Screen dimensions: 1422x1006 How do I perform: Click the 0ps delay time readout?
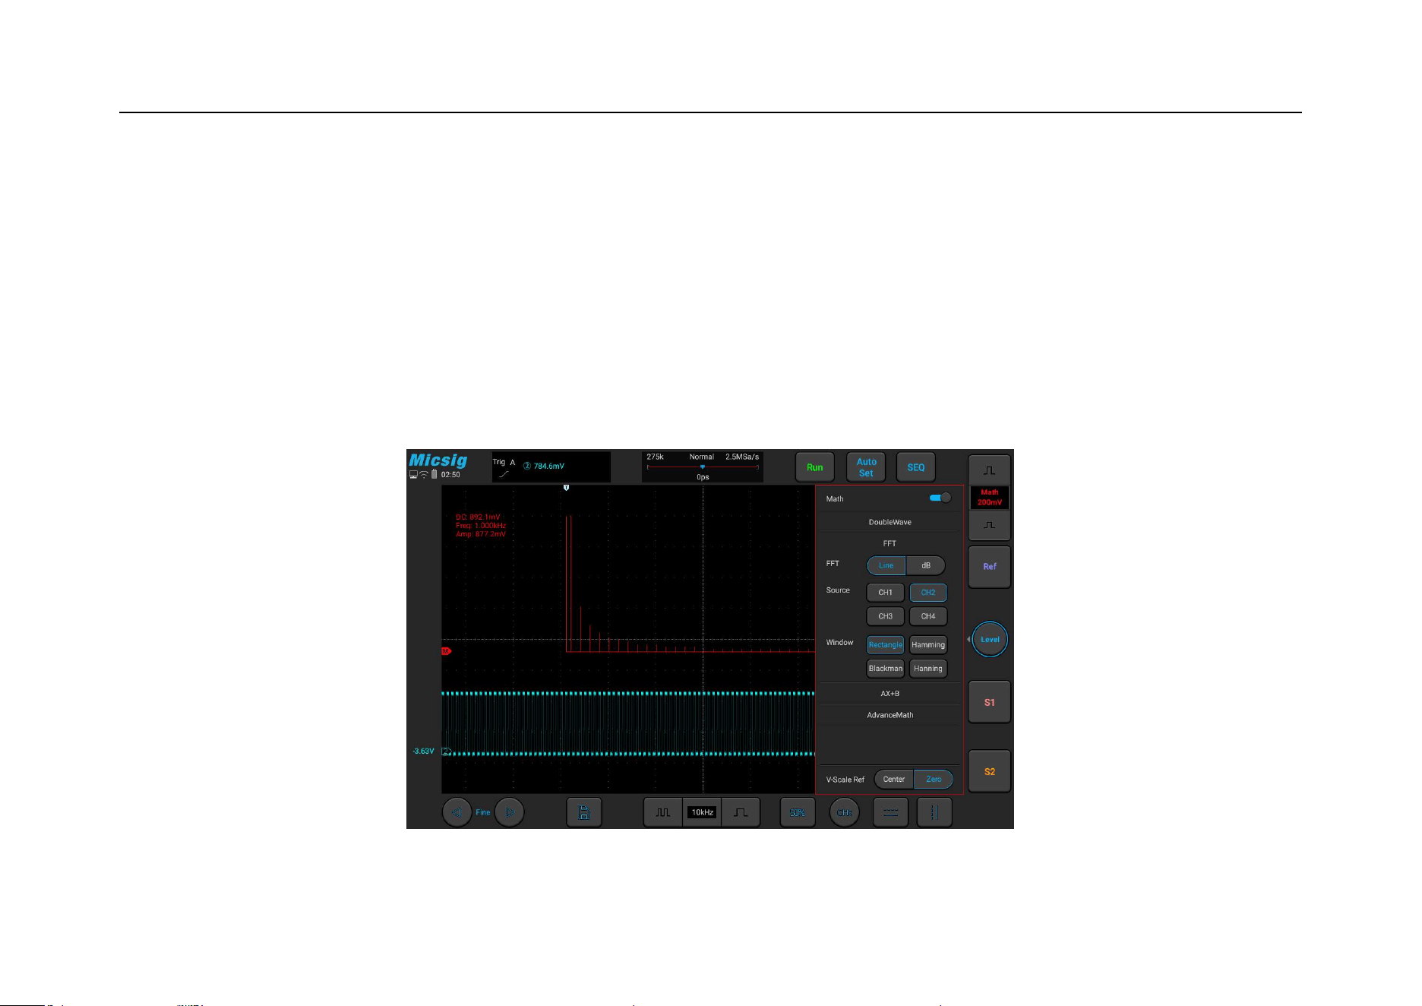703,478
